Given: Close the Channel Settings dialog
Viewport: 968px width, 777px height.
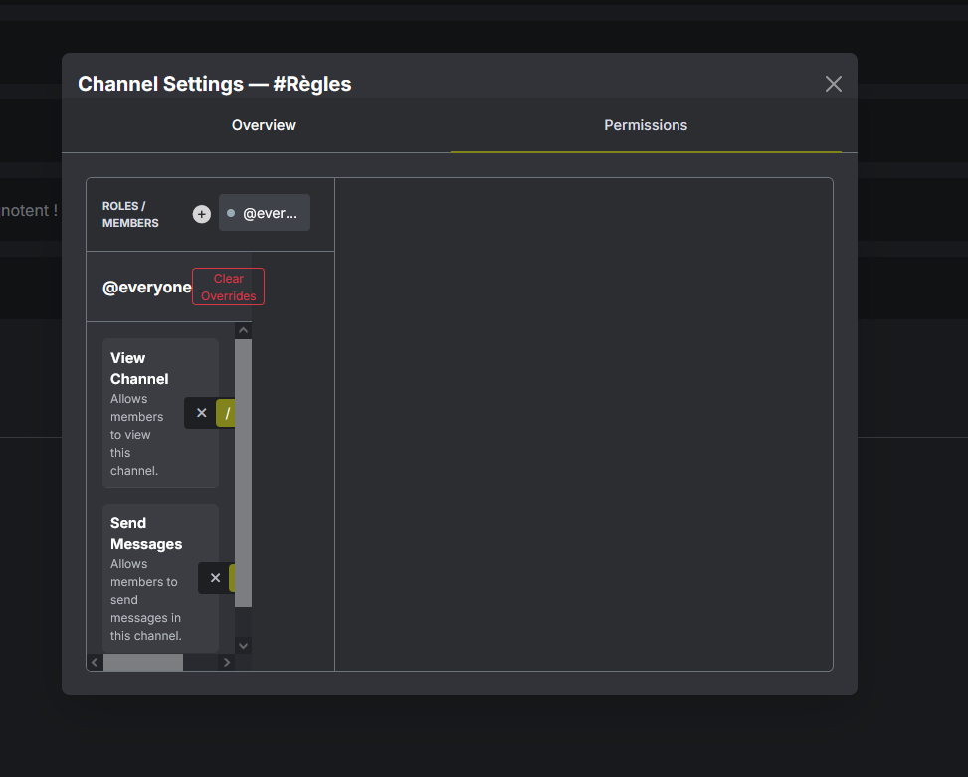Looking at the screenshot, I should pyautogui.click(x=834, y=84).
